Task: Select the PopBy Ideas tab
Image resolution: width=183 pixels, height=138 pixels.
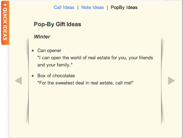Action: 124,8
